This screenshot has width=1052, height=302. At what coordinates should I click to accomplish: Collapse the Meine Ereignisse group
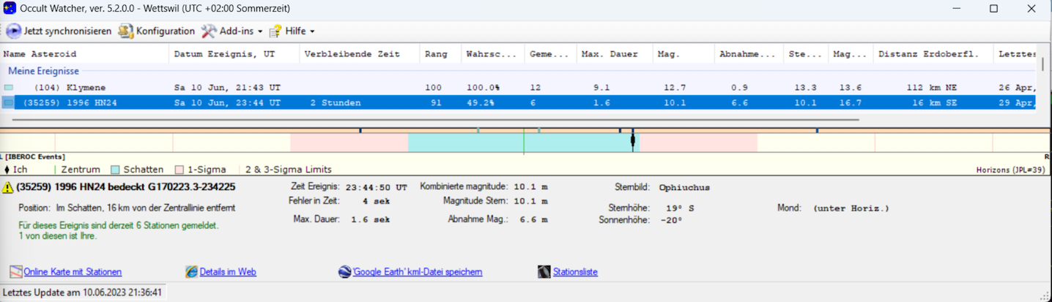(x=43, y=71)
